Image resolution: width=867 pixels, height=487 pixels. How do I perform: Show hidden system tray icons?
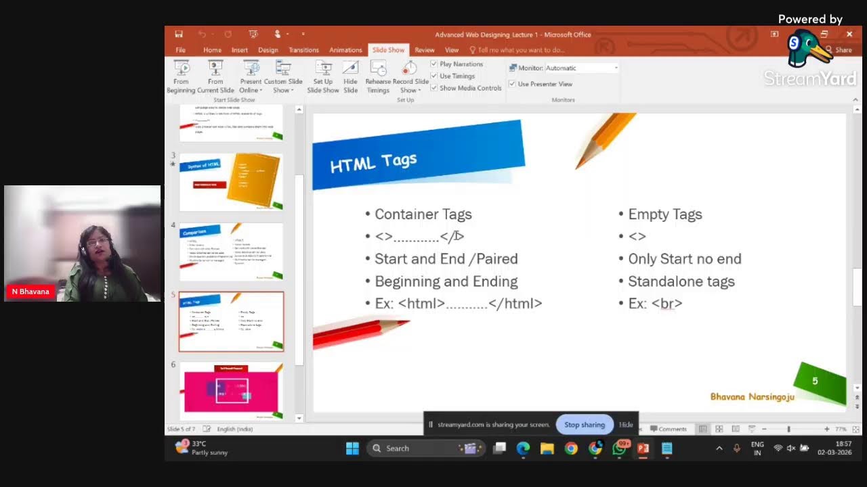tap(719, 448)
